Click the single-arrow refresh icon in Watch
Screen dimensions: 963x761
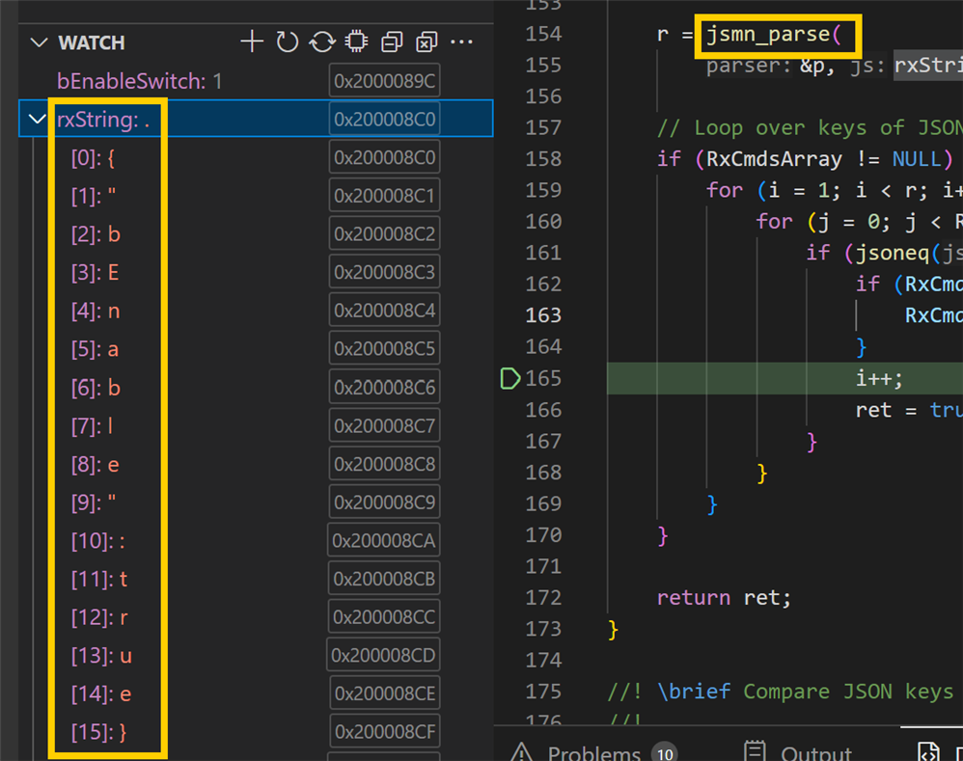pos(287,41)
